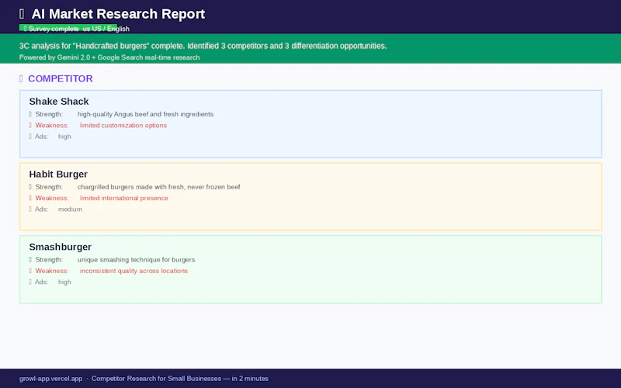This screenshot has width=621, height=388.
Task: Select the AI Market Research Report title
Action: tap(118, 14)
